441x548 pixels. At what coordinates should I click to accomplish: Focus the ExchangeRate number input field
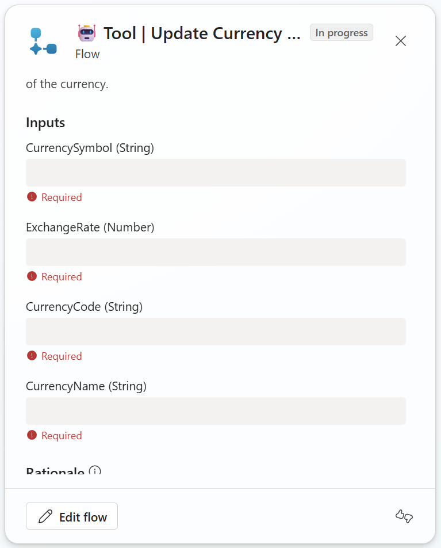click(x=216, y=252)
